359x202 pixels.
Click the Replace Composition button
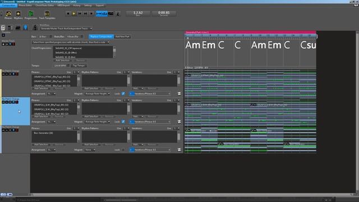(101, 36)
